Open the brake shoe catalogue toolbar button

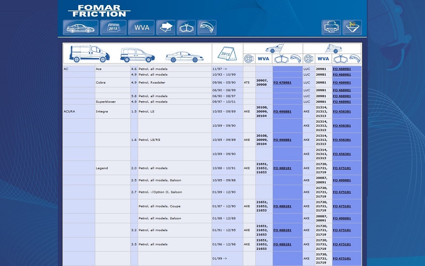click(207, 27)
